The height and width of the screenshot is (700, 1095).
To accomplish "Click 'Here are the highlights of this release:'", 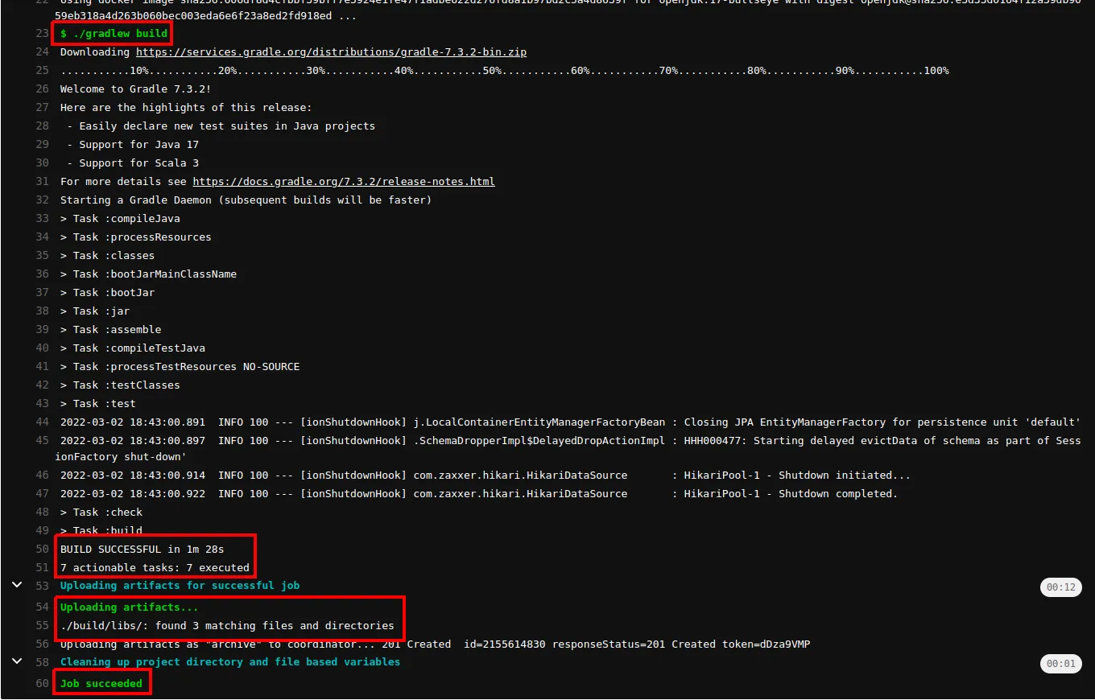I will [x=186, y=108].
